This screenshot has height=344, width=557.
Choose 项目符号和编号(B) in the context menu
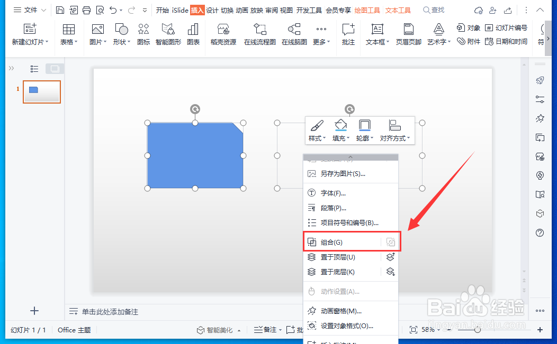pos(351,222)
